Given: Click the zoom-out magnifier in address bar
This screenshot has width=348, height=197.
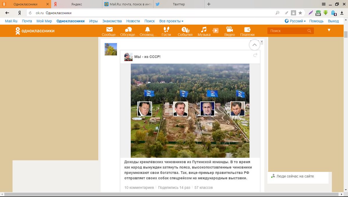Looking at the screenshot, I should 278,13.
